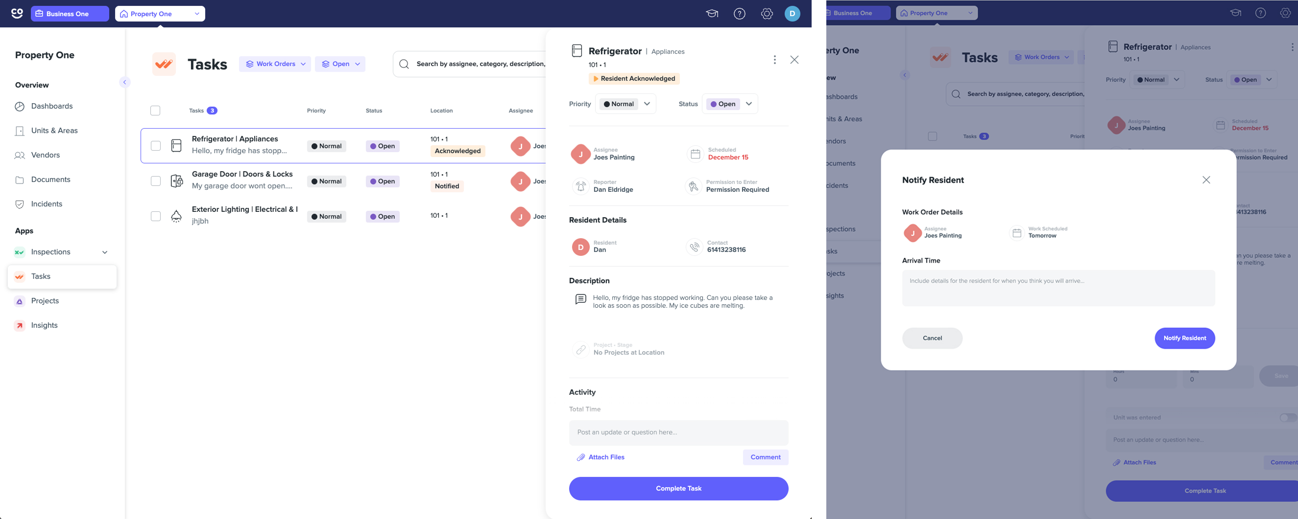Toggle the Unit was entered switch
Screen dimensions: 1298x519
[1287, 417]
